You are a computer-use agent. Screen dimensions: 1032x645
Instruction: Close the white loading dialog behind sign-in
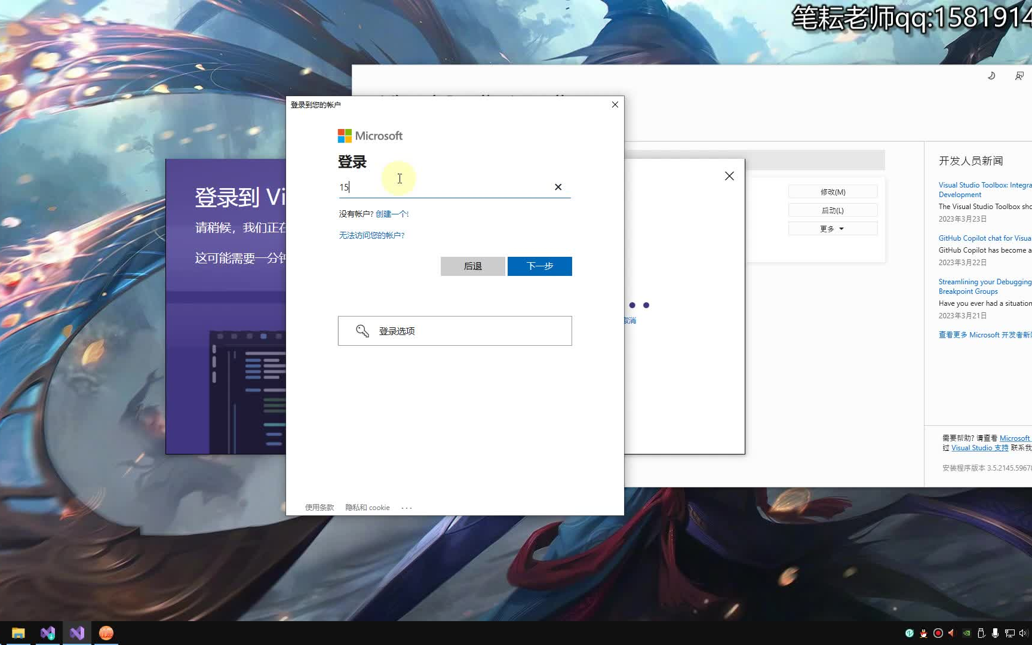pos(729,176)
